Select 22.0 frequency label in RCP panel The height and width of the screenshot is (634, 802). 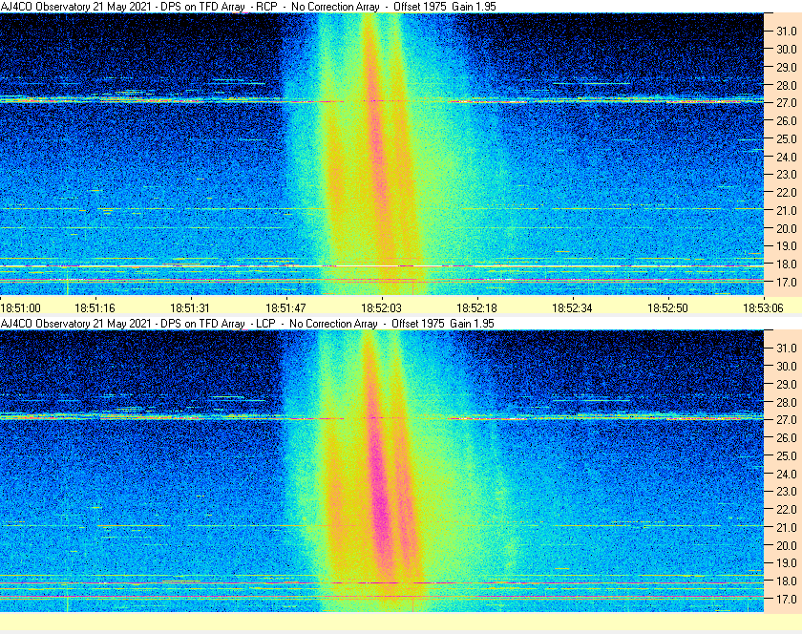point(787,193)
